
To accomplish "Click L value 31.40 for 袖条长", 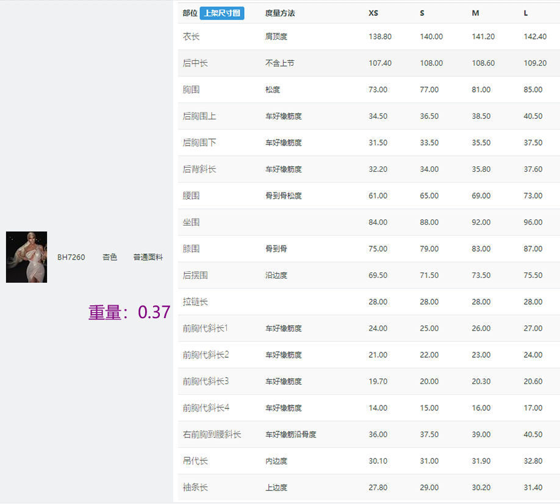I will pos(533,487).
